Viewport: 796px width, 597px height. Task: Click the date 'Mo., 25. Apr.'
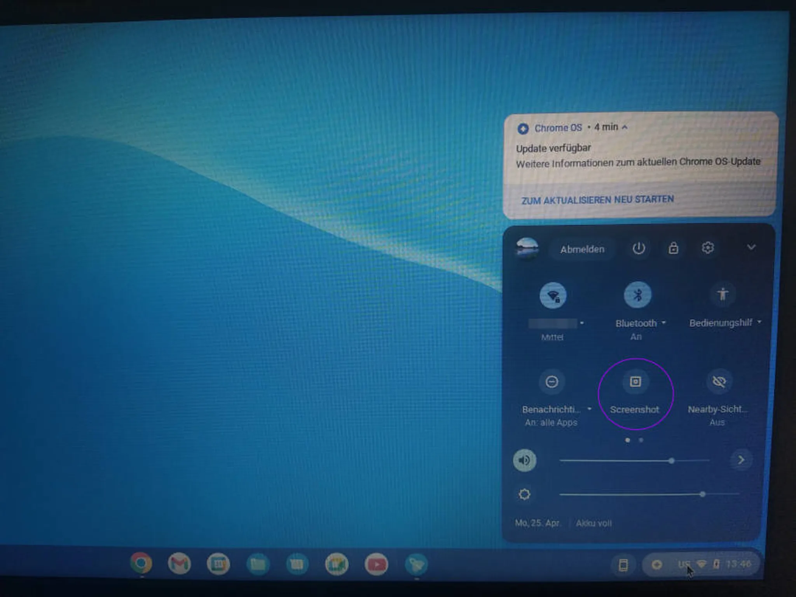click(538, 523)
